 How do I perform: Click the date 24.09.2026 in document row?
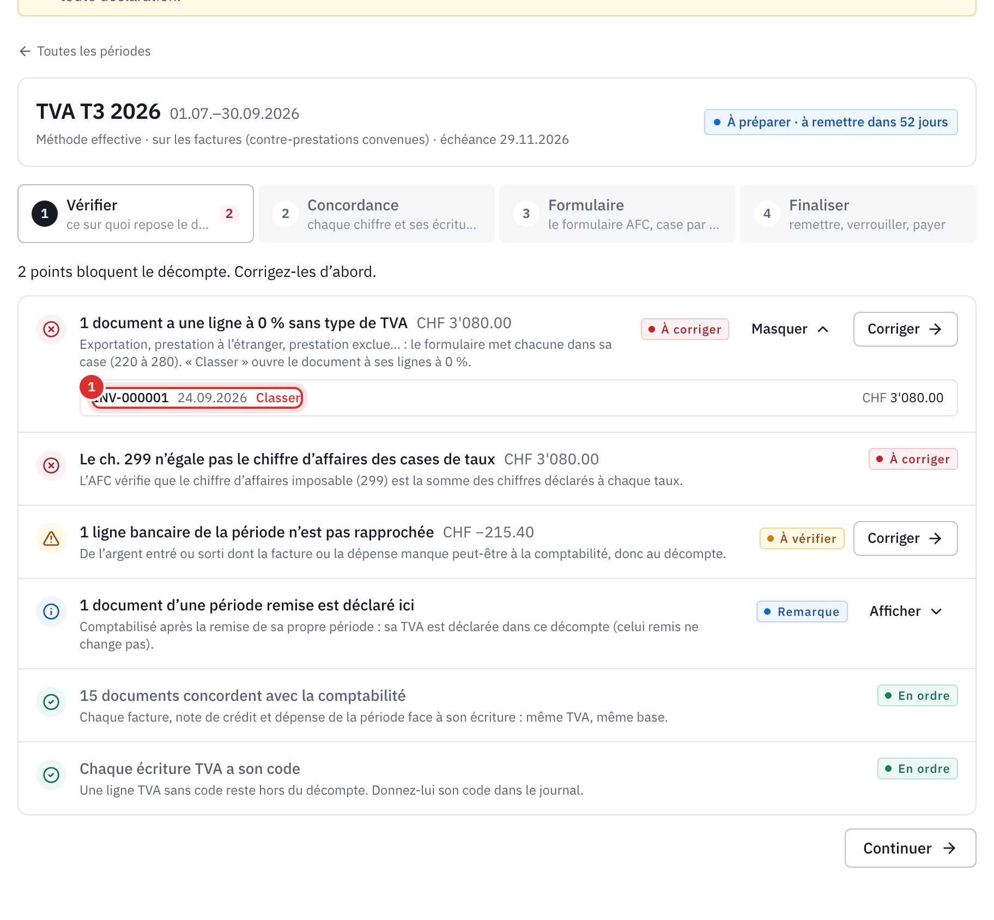(213, 398)
